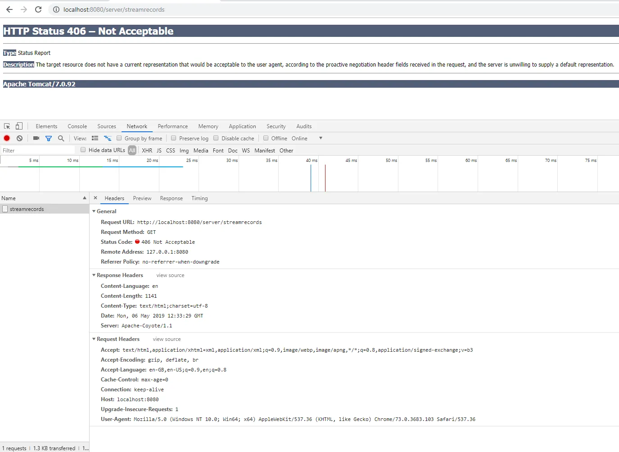Select the streamrecords request row
The height and width of the screenshot is (452, 619).
tap(45, 209)
